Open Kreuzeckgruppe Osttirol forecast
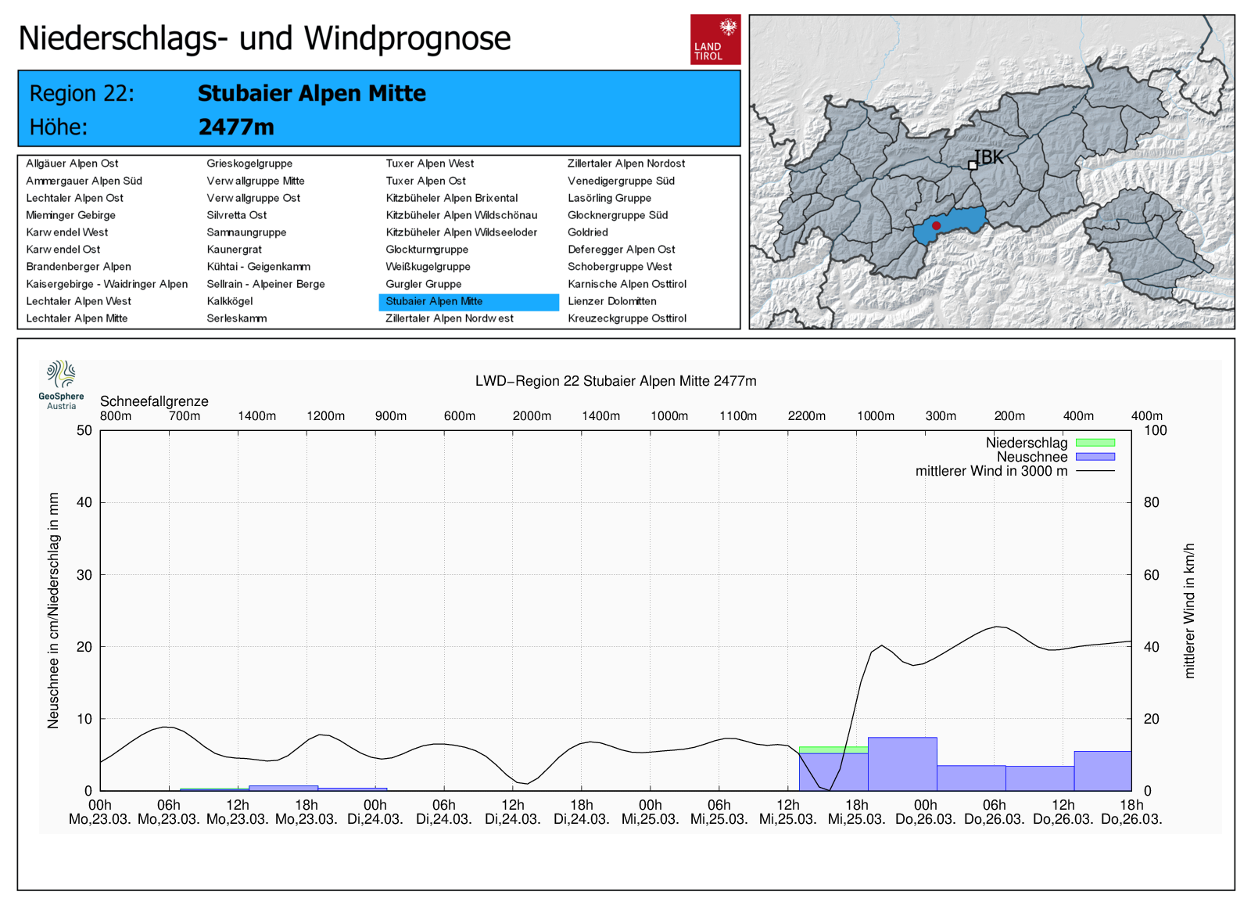This screenshot has width=1251, height=902. 626,318
